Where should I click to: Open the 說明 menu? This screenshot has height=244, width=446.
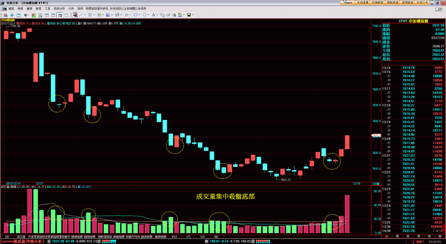point(80,9)
